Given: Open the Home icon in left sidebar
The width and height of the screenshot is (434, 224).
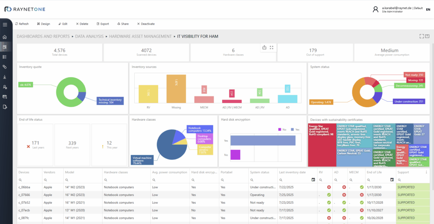Looking at the screenshot, I should (5, 37).
